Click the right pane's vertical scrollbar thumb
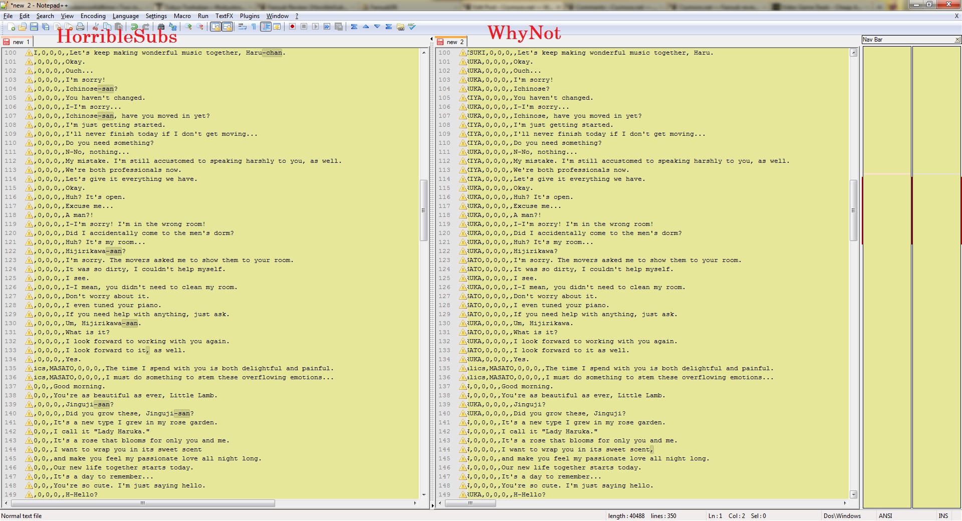This screenshot has width=962, height=521. [854, 210]
